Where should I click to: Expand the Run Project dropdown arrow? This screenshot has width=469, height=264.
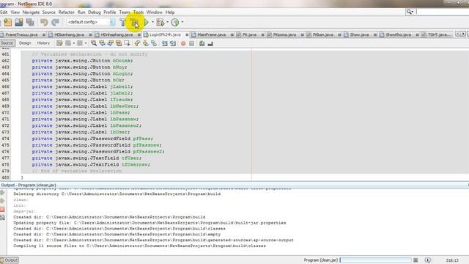tap(152, 22)
